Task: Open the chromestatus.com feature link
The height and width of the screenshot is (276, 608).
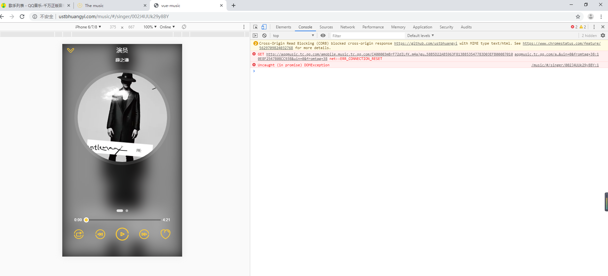Action: [x=561, y=43]
